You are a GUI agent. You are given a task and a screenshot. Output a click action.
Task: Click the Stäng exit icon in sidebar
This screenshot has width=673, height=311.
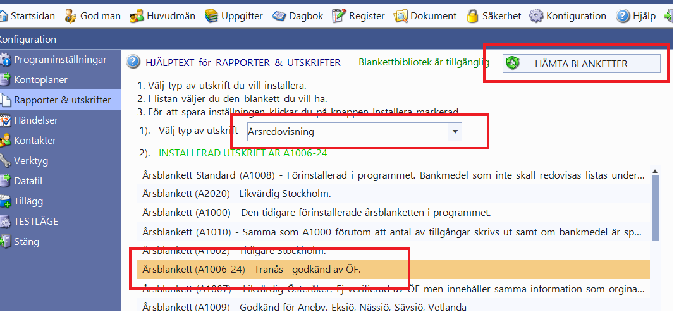6,241
